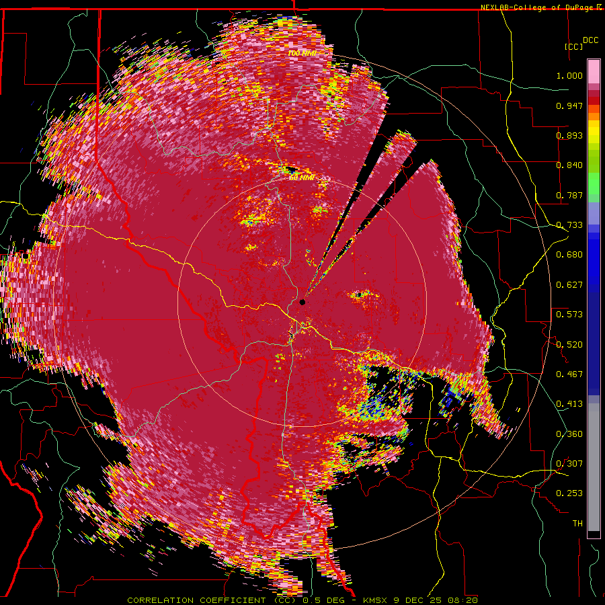Screen dimensions: 605x605
Task: Click the 0.840 color scale value
Action: pyautogui.click(x=569, y=165)
